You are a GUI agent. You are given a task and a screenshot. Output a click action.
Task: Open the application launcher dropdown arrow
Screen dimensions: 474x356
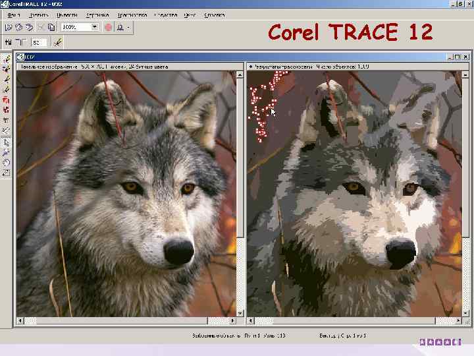tap(128, 28)
